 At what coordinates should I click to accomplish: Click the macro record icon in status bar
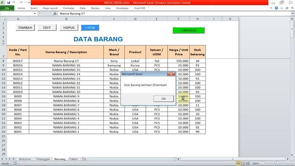tap(15, 163)
